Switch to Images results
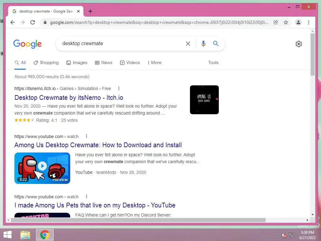 click(x=77, y=63)
